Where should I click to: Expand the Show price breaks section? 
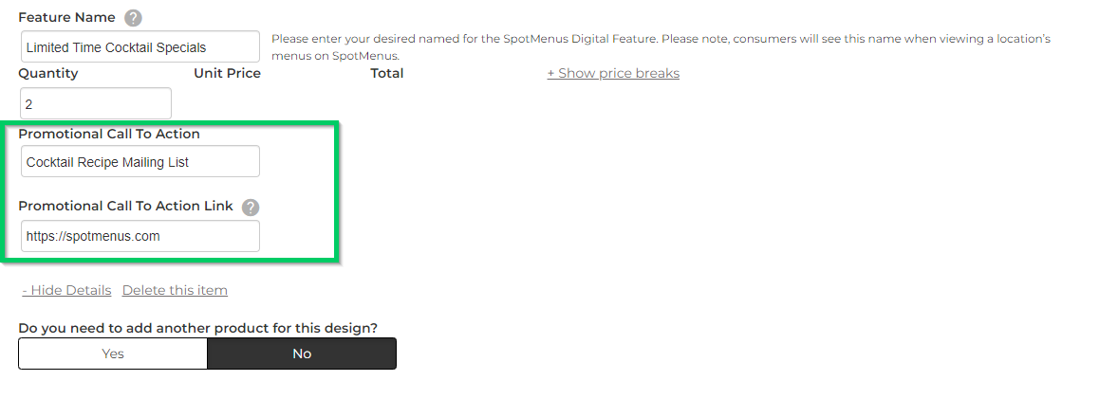point(613,74)
